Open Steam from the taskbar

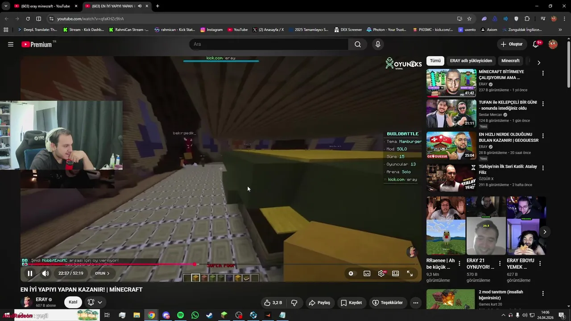tap(209, 315)
